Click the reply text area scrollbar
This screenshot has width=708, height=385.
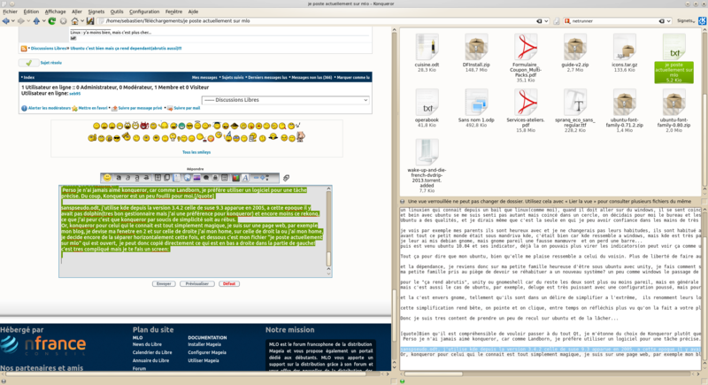(x=328, y=231)
